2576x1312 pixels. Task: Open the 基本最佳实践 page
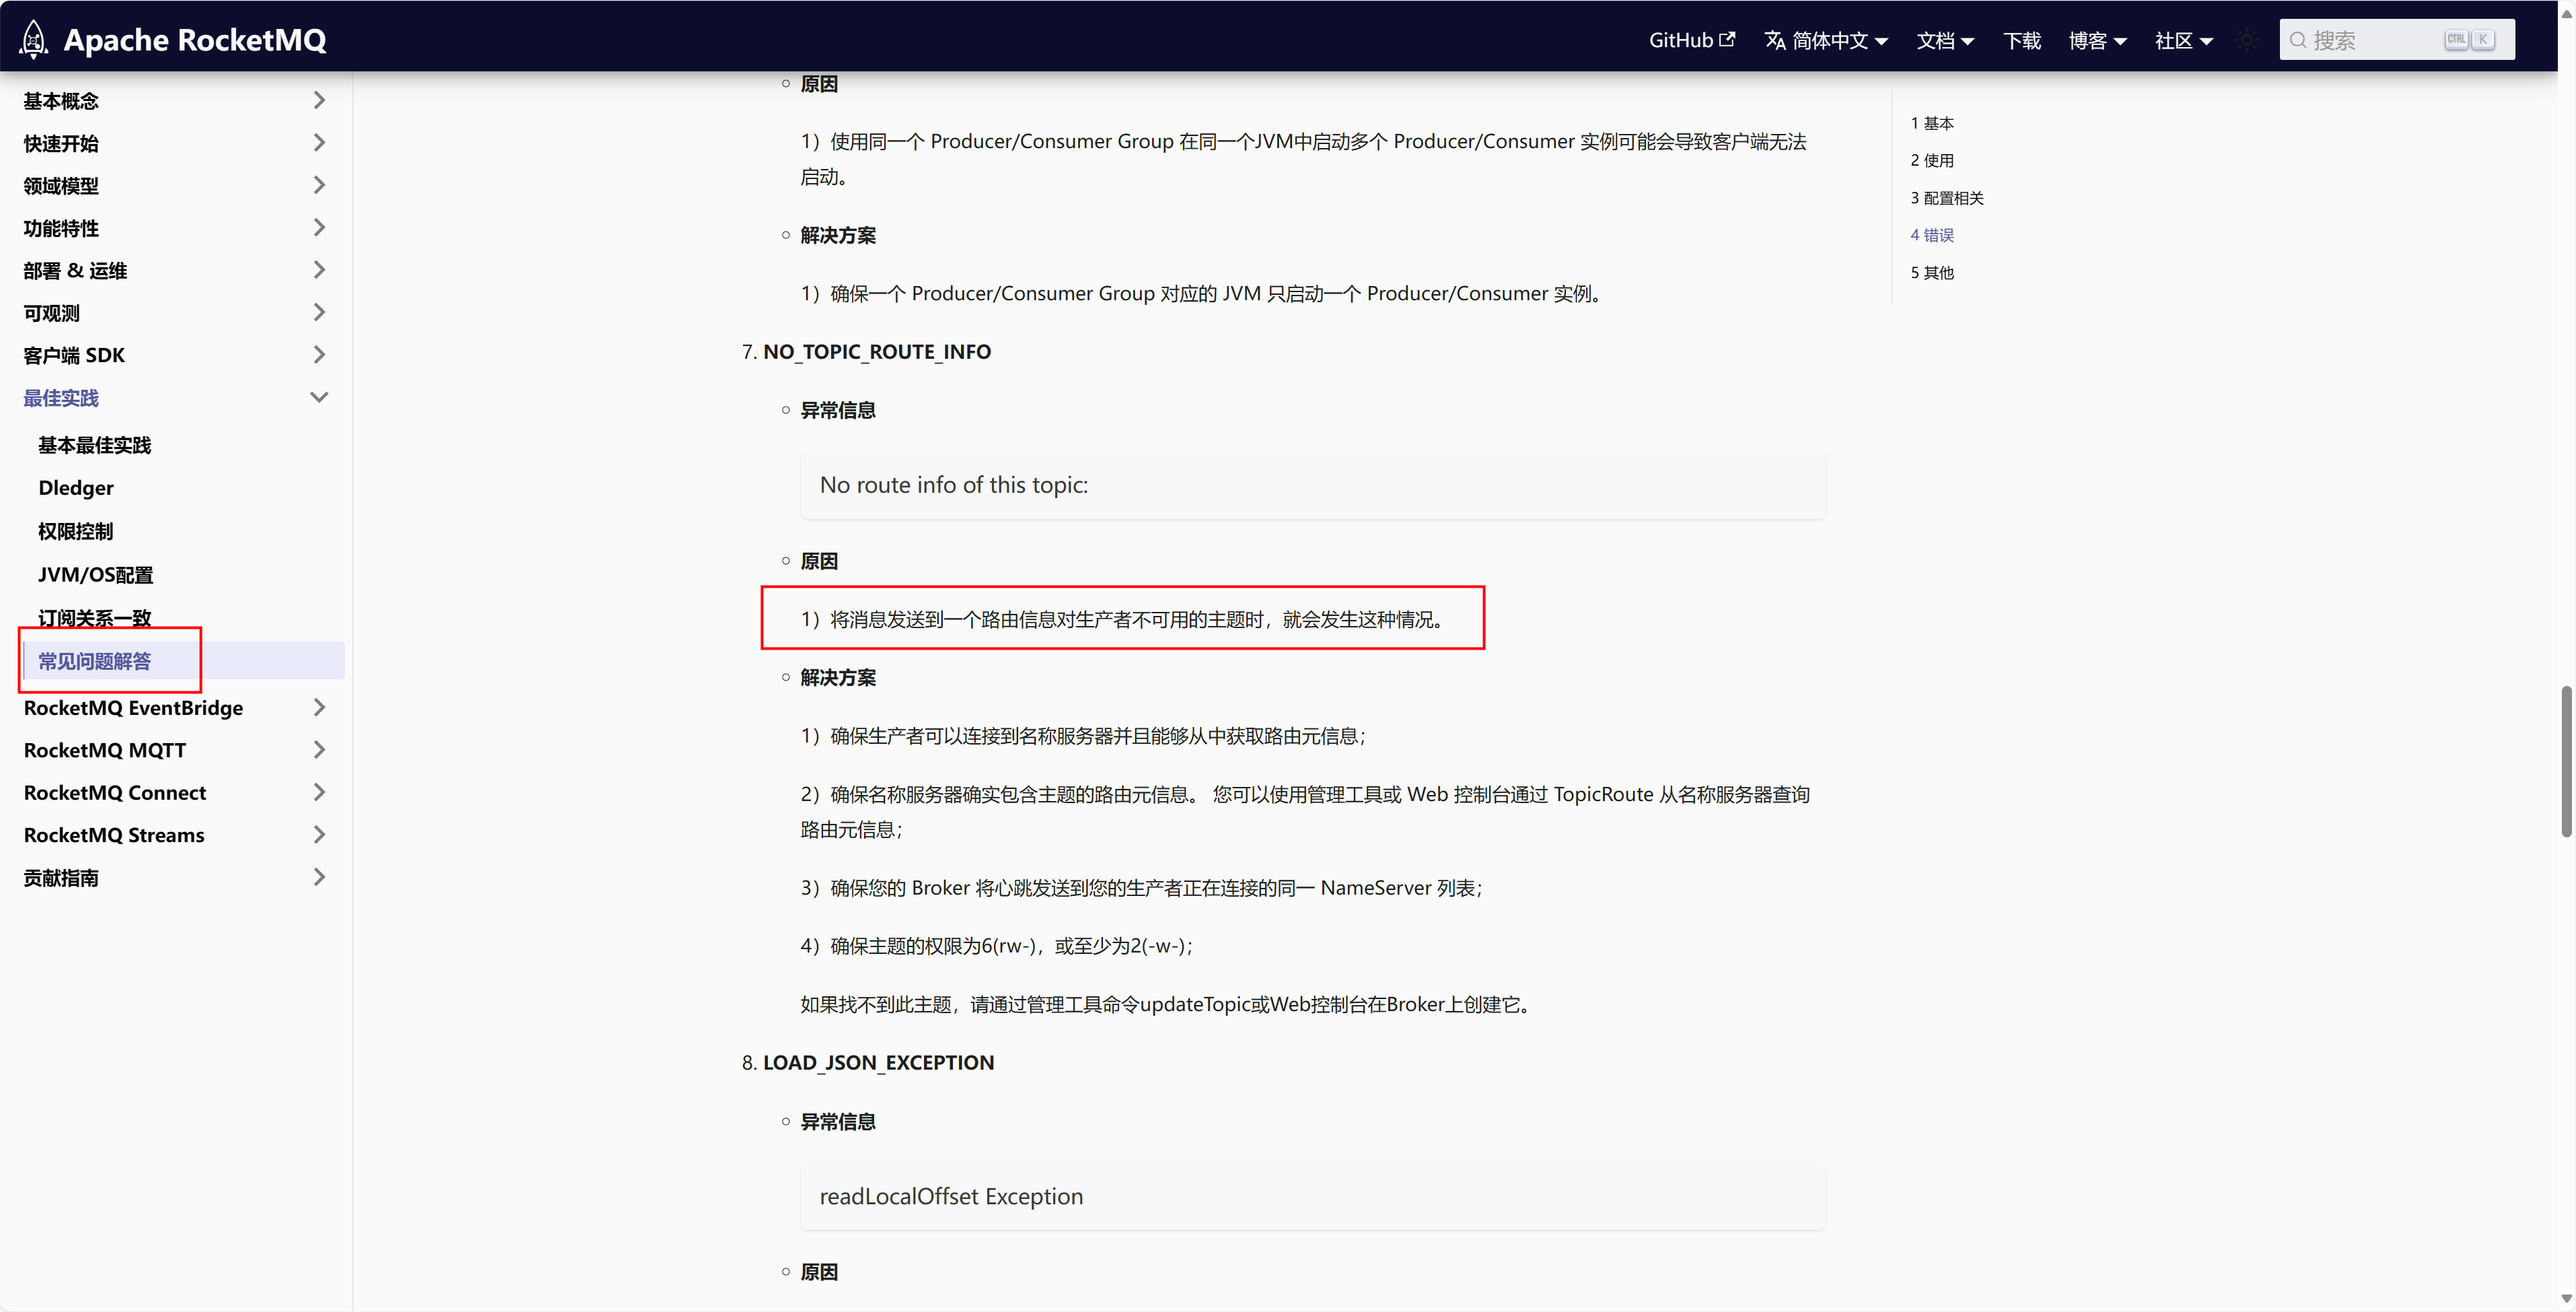tap(94, 445)
